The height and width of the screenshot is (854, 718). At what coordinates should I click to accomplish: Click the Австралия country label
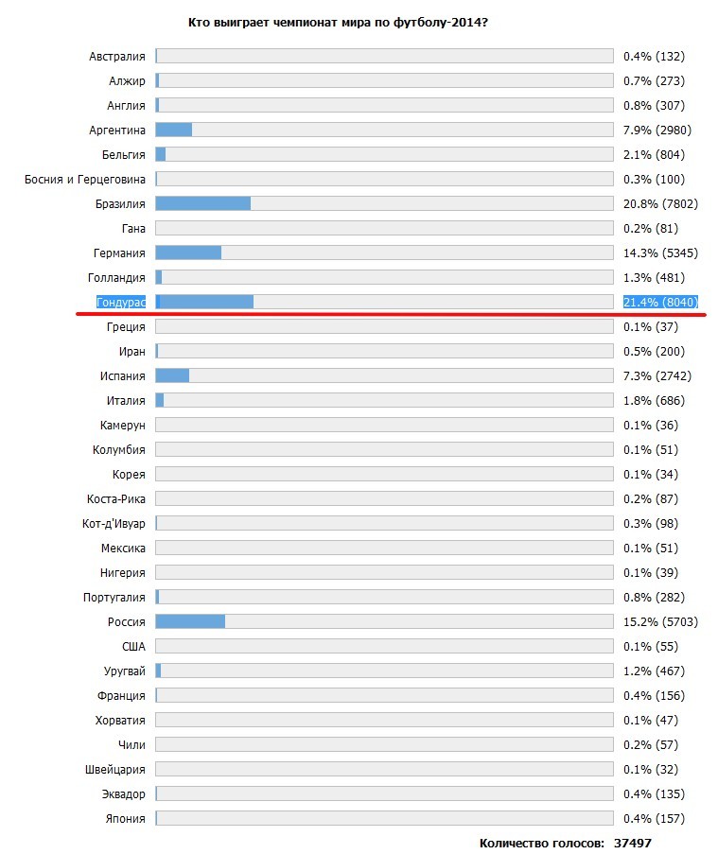[x=117, y=56]
